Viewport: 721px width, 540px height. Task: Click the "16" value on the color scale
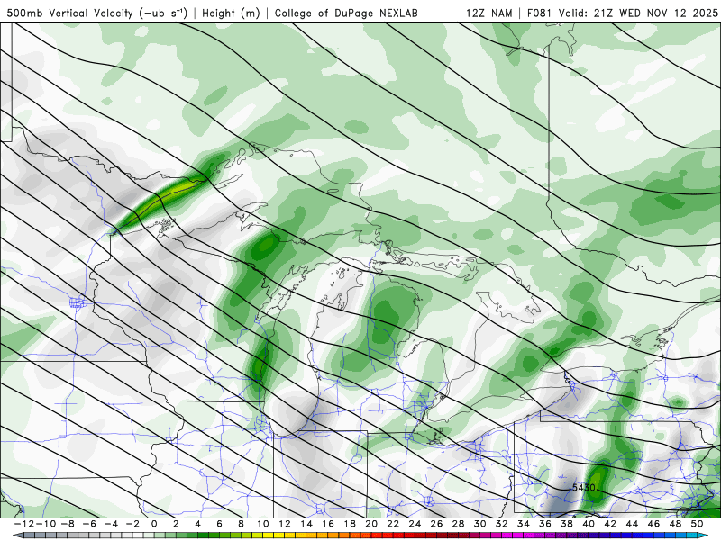tap(328, 524)
